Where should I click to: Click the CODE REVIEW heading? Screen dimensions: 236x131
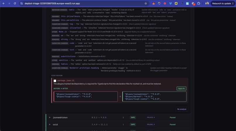[x=57, y=76]
